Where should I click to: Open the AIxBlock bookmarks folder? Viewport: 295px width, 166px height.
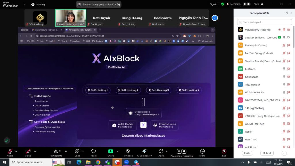(75, 41)
